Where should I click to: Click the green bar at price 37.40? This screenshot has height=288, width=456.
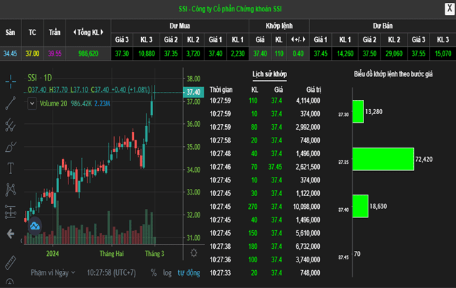click(x=361, y=206)
